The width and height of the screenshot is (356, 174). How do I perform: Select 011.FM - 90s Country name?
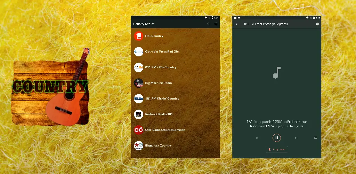[x=161, y=67]
